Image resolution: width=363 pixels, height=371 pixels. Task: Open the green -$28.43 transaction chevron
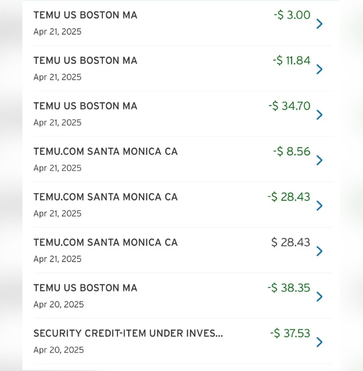319,205
